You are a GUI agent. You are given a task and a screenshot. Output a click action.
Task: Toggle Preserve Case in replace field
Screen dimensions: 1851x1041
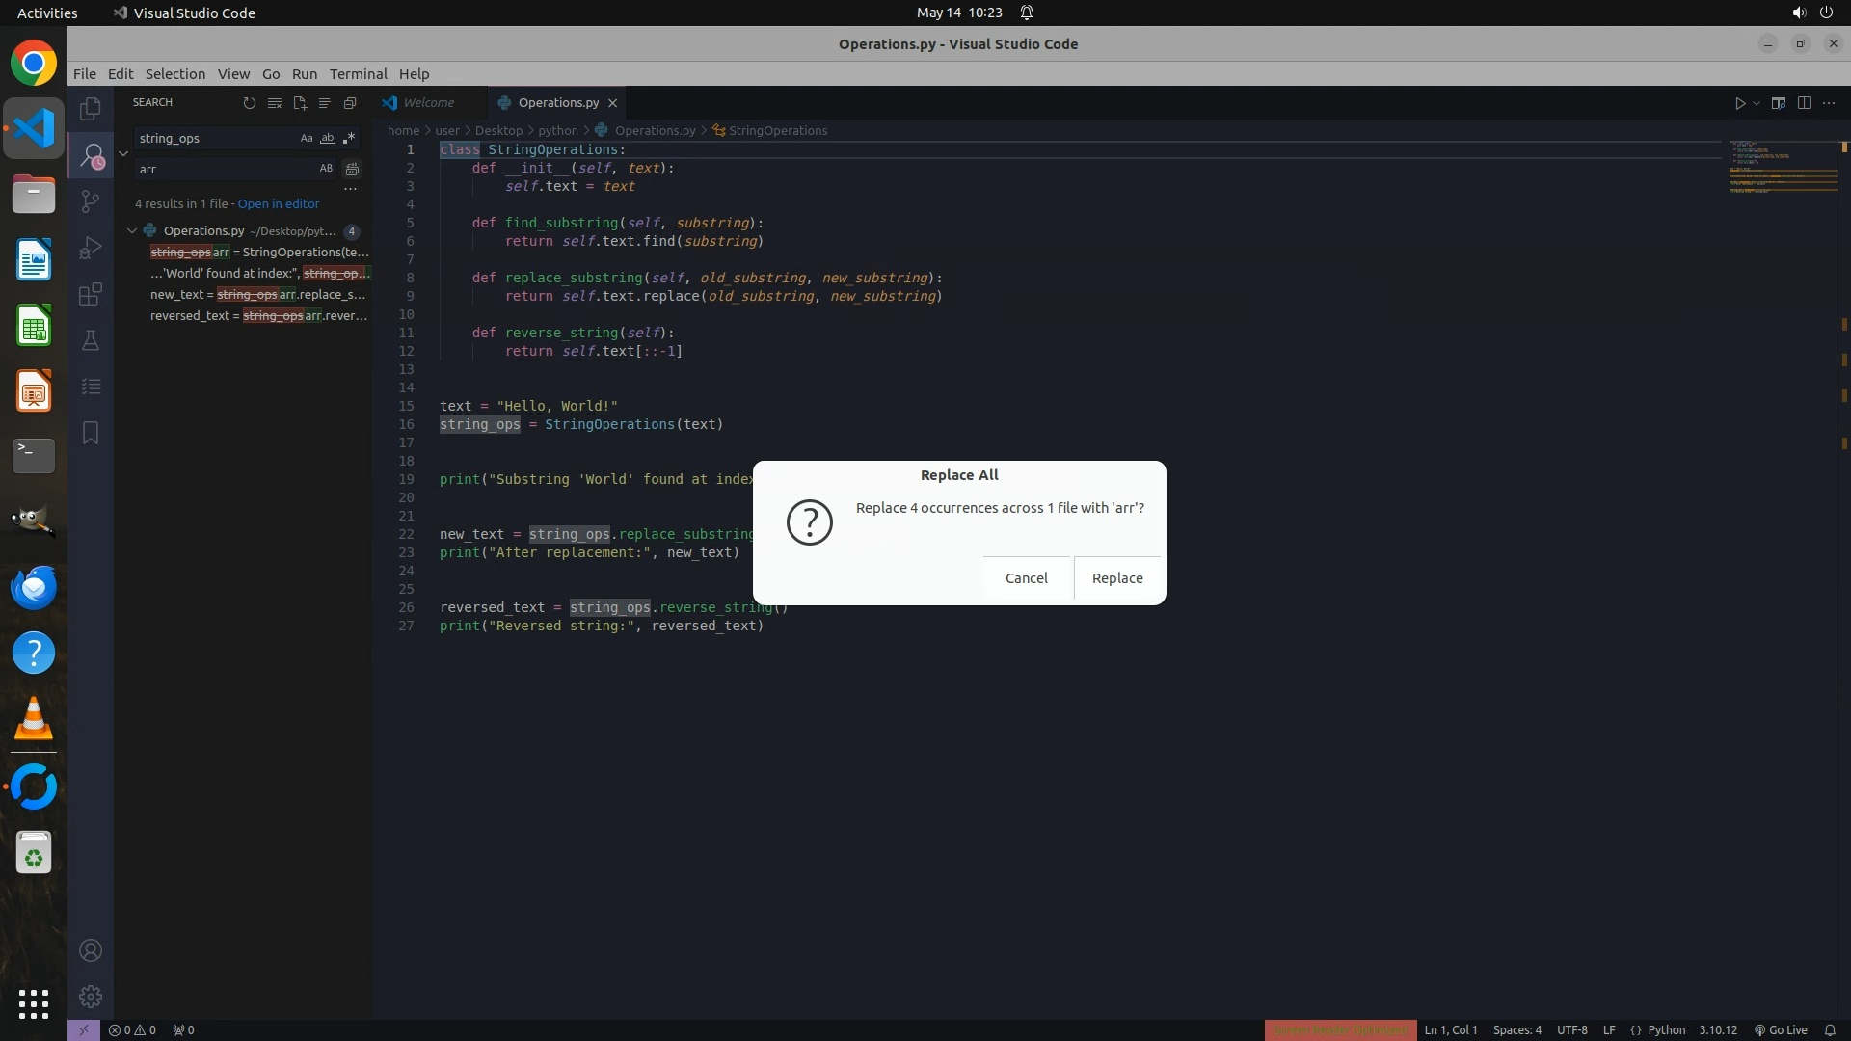click(326, 169)
